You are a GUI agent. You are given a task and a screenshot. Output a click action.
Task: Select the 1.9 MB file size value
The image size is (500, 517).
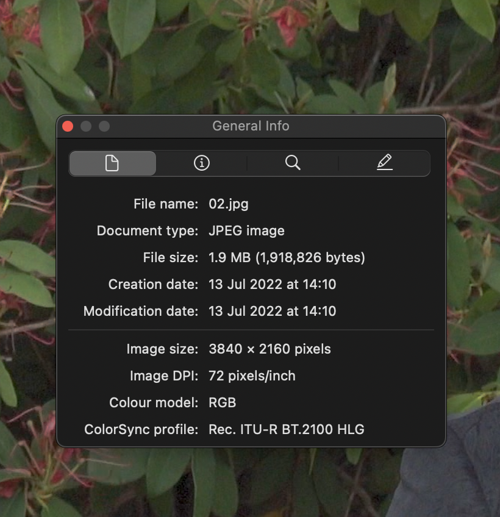(x=287, y=257)
